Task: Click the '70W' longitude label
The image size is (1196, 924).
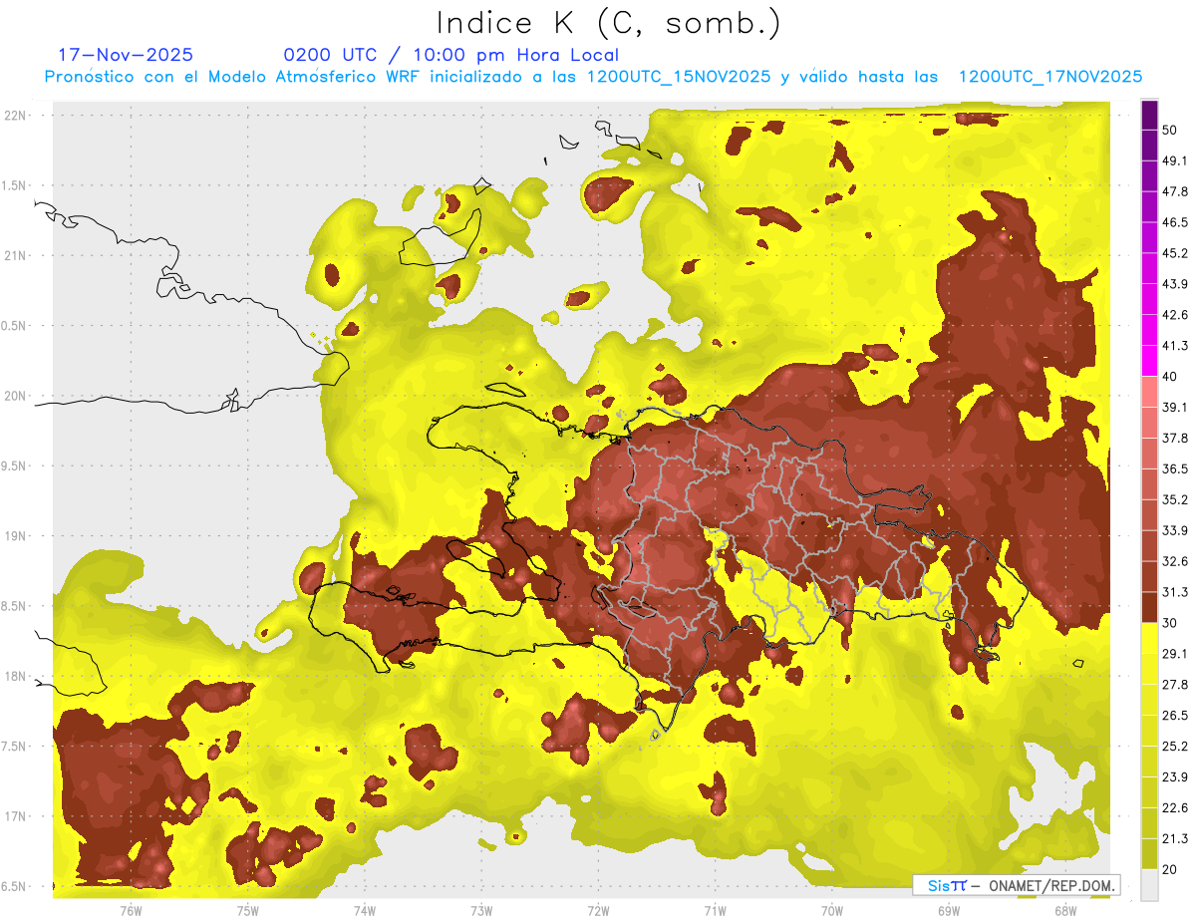Action: [x=832, y=911]
